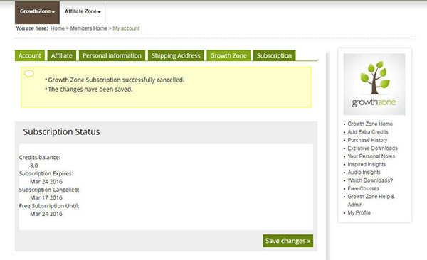Open the Exclusive Downloads link
The width and height of the screenshot is (427, 260).
(x=372, y=148)
